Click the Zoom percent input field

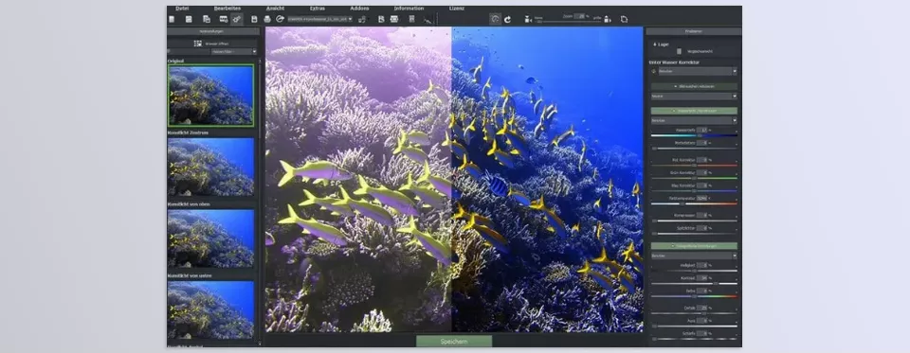(x=580, y=16)
